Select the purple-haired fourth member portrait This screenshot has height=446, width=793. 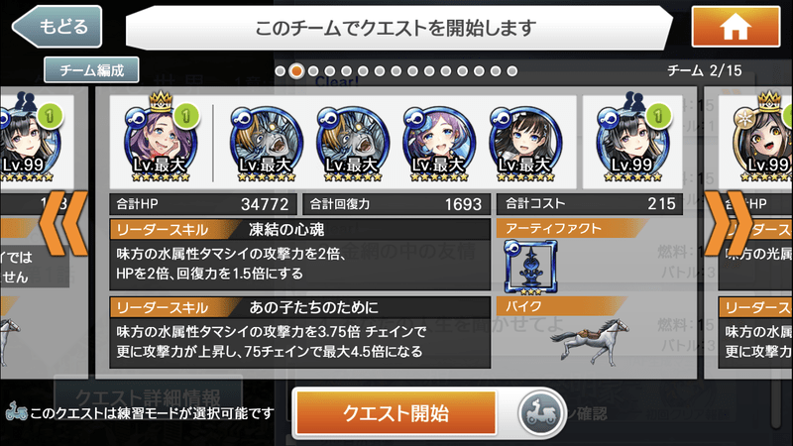(439, 144)
